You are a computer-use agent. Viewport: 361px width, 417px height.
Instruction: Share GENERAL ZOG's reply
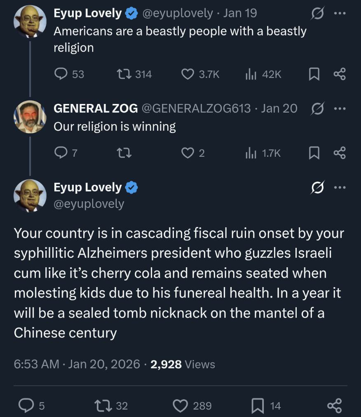coord(339,153)
